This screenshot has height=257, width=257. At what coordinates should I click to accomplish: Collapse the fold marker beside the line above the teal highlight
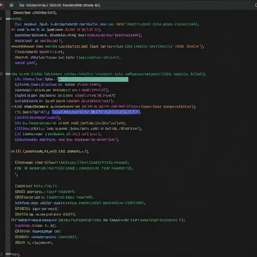(x=8, y=74)
